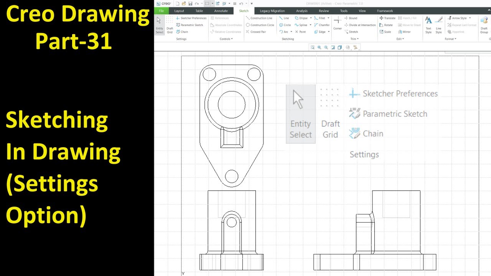Expand the Controls group overflow

226,39
